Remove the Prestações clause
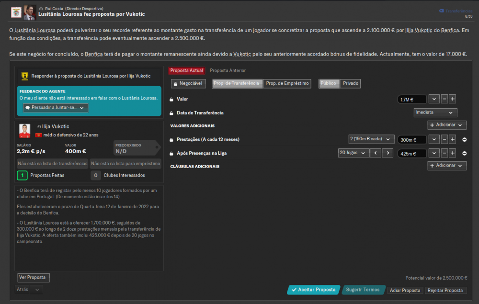This screenshot has height=304, width=479. (x=464, y=139)
